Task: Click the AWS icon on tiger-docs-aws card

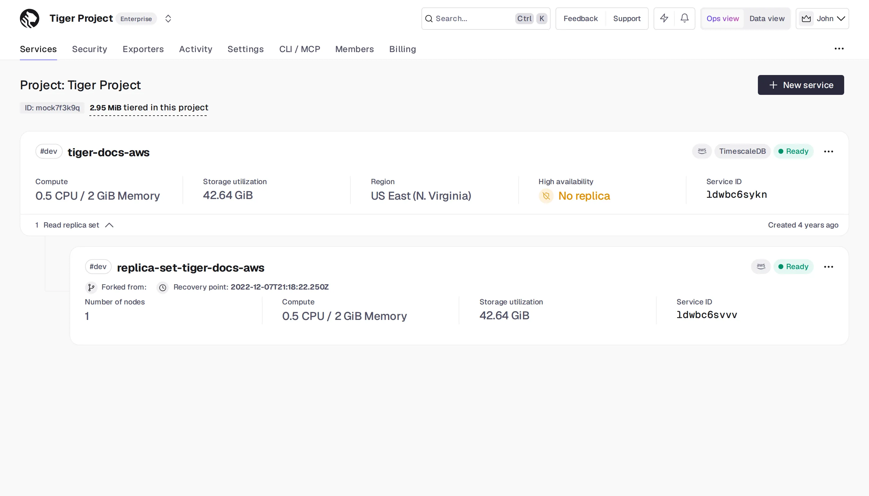Action: coord(702,151)
